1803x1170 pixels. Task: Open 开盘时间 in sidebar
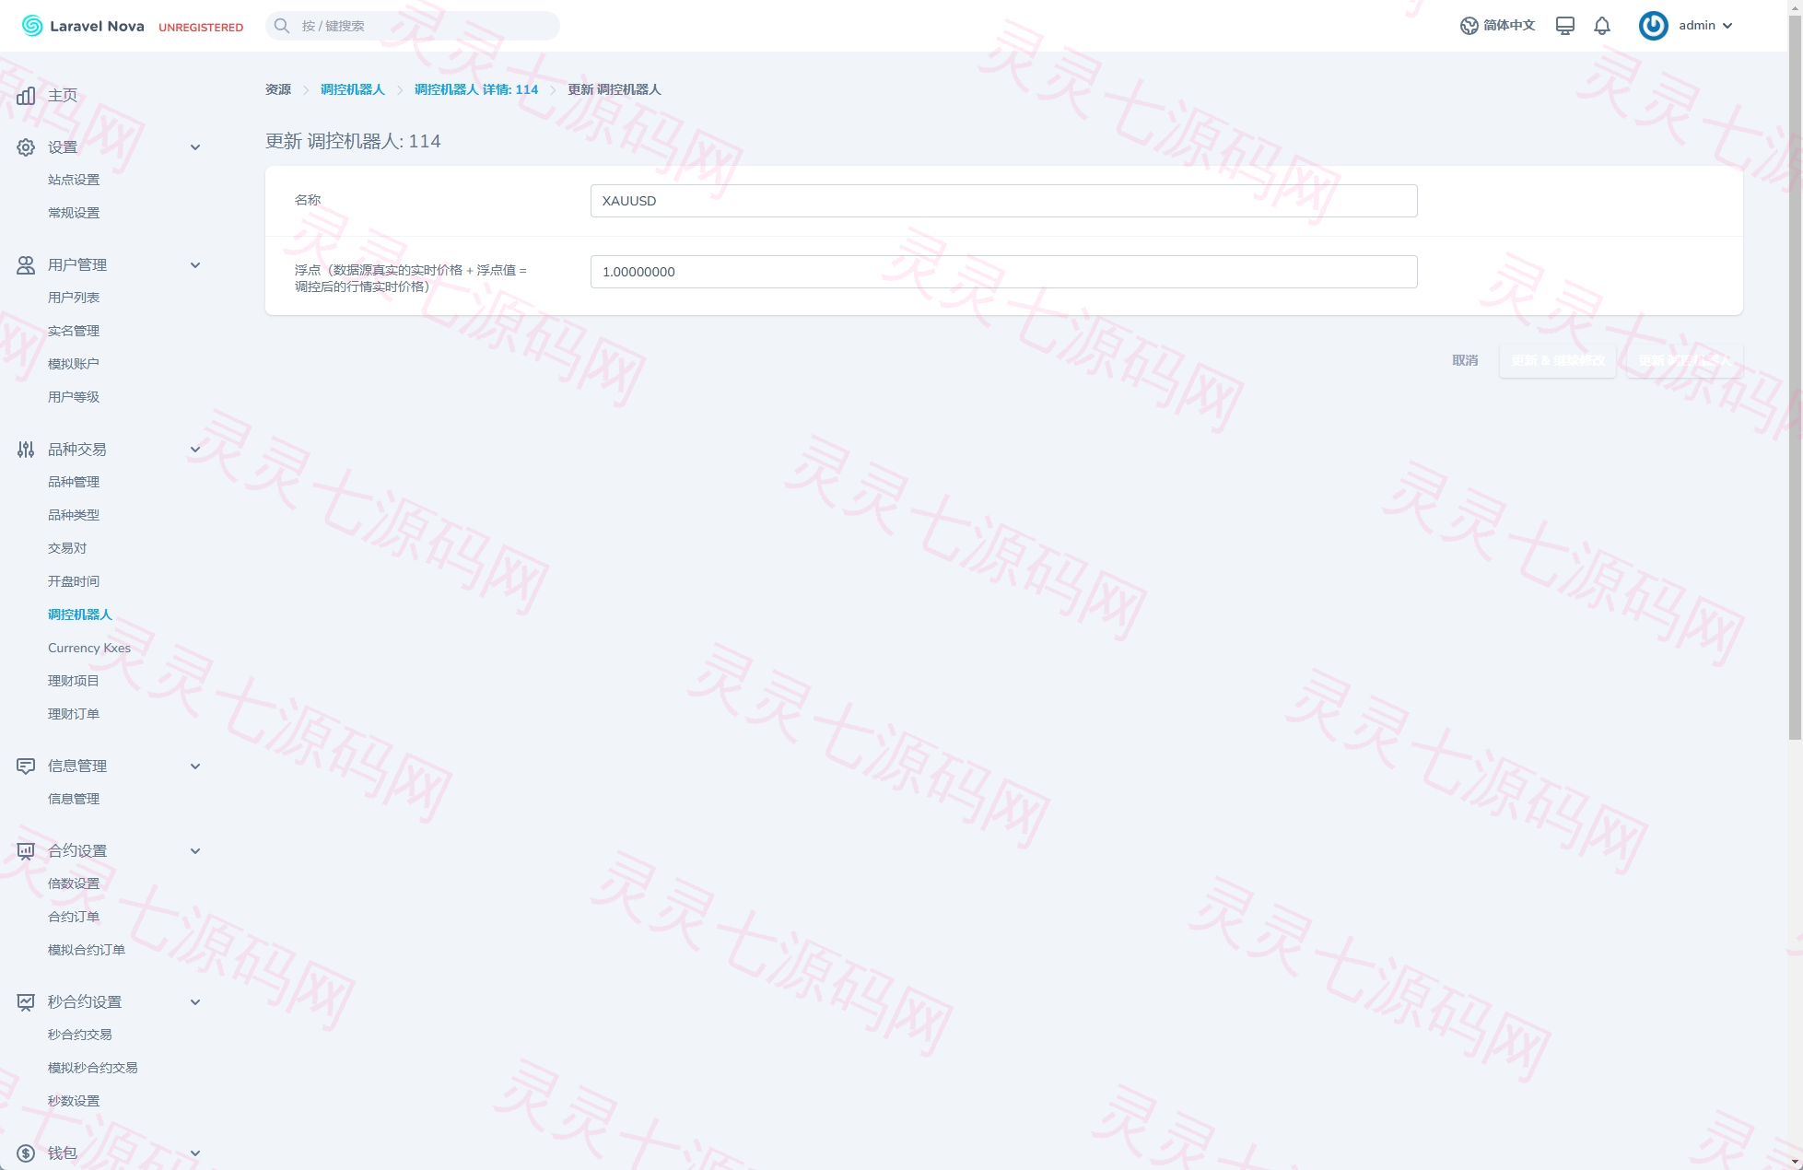click(x=74, y=581)
